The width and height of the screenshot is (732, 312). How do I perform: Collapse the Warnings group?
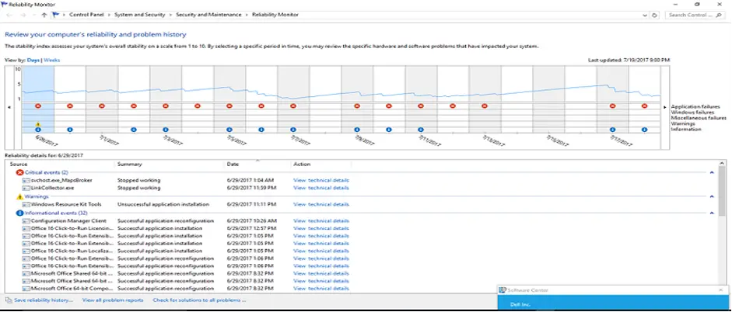click(711, 196)
